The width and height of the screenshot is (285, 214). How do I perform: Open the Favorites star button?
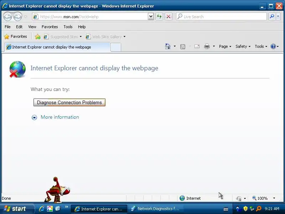(x=15, y=37)
